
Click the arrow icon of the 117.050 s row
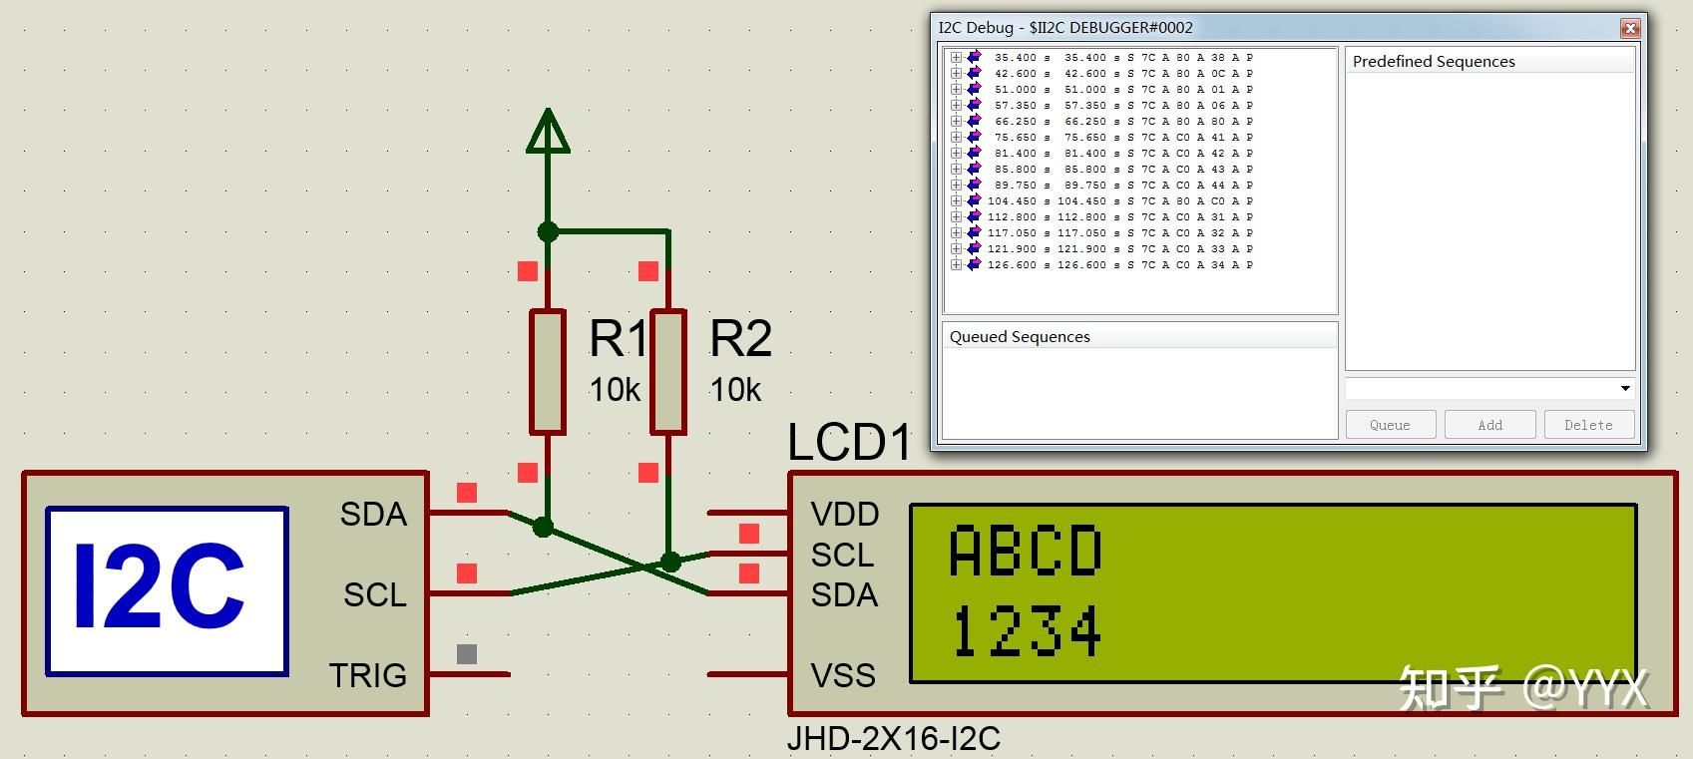click(974, 233)
